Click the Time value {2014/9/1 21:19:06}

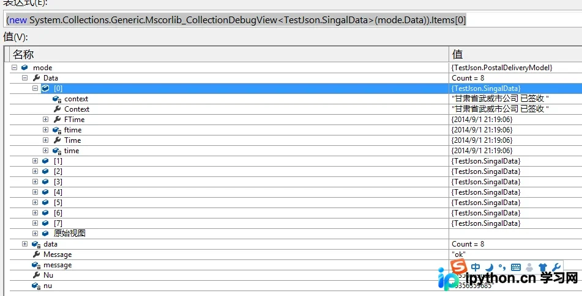point(482,140)
